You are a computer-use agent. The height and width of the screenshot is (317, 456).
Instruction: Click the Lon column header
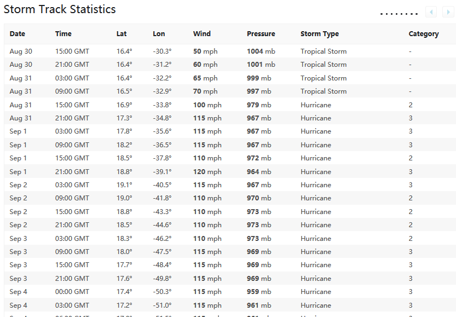tap(159, 34)
